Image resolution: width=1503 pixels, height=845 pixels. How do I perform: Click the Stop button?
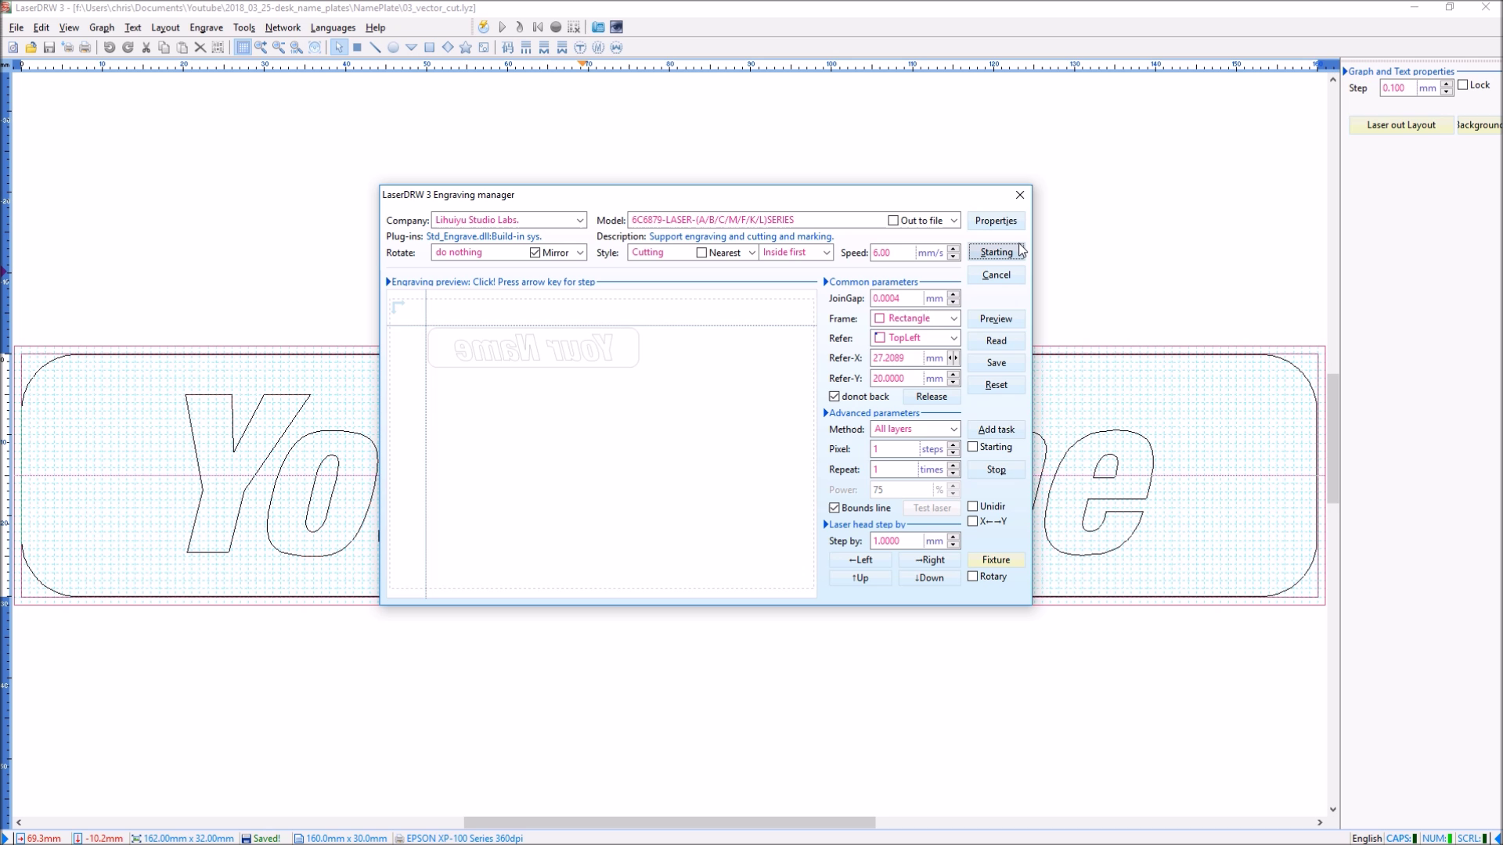[995, 469]
